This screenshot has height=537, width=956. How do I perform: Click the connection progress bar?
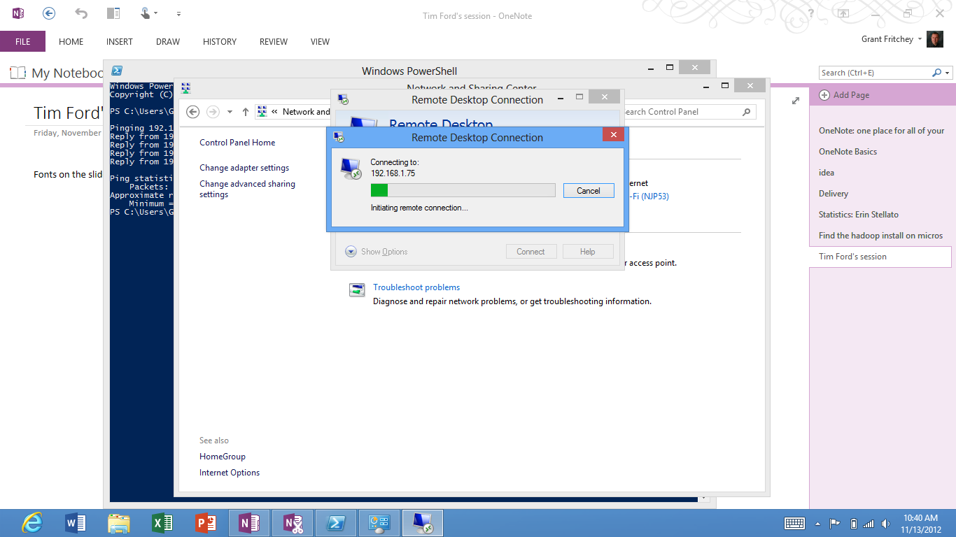(463, 190)
